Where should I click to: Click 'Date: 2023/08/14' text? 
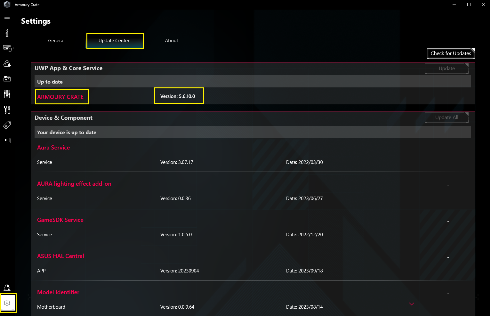tap(304, 307)
